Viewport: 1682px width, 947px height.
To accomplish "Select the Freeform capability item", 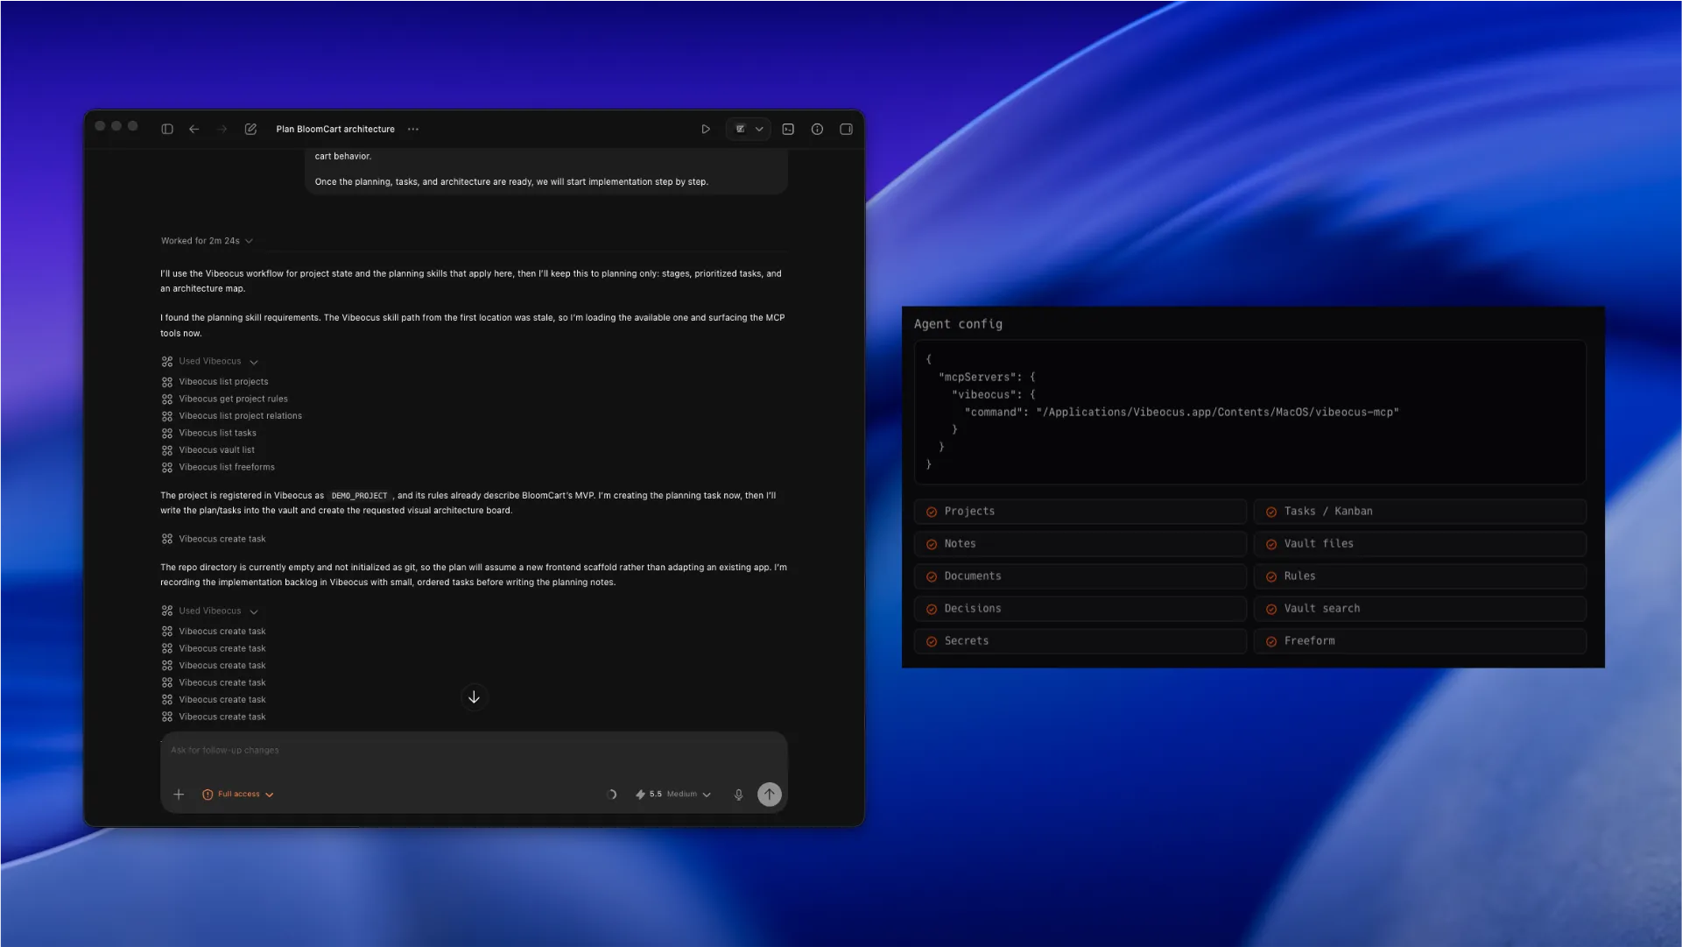I will (1420, 641).
